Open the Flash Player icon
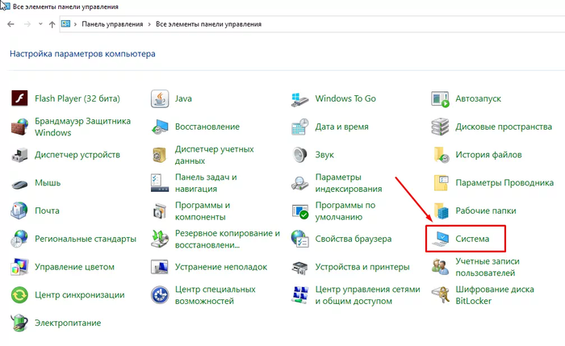The width and height of the screenshot is (565, 346). pos(19,98)
